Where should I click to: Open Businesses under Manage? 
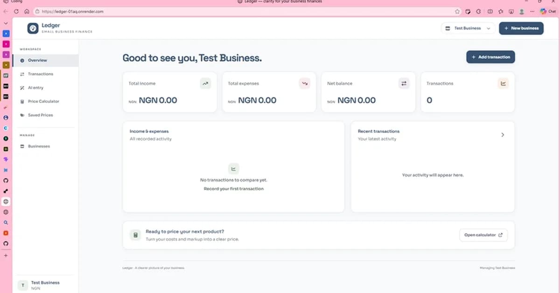tap(45, 146)
